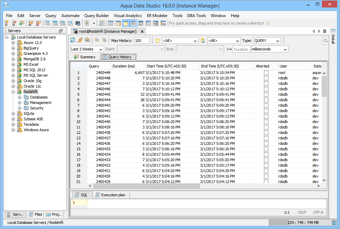
Task: Click the magnifier search icon at right edge
Action: [x=326, y=41]
